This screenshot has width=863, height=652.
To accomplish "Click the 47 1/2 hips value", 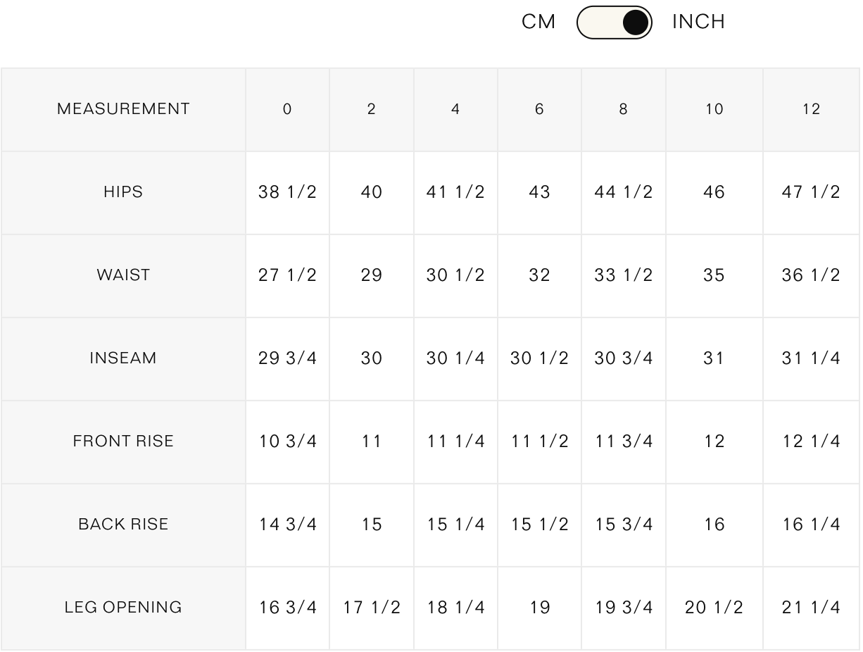I will point(811,192).
